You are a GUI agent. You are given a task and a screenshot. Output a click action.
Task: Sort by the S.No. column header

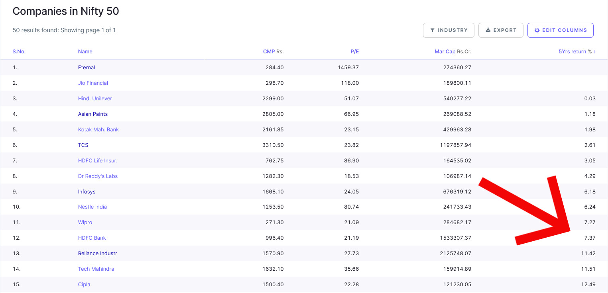click(19, 52)
